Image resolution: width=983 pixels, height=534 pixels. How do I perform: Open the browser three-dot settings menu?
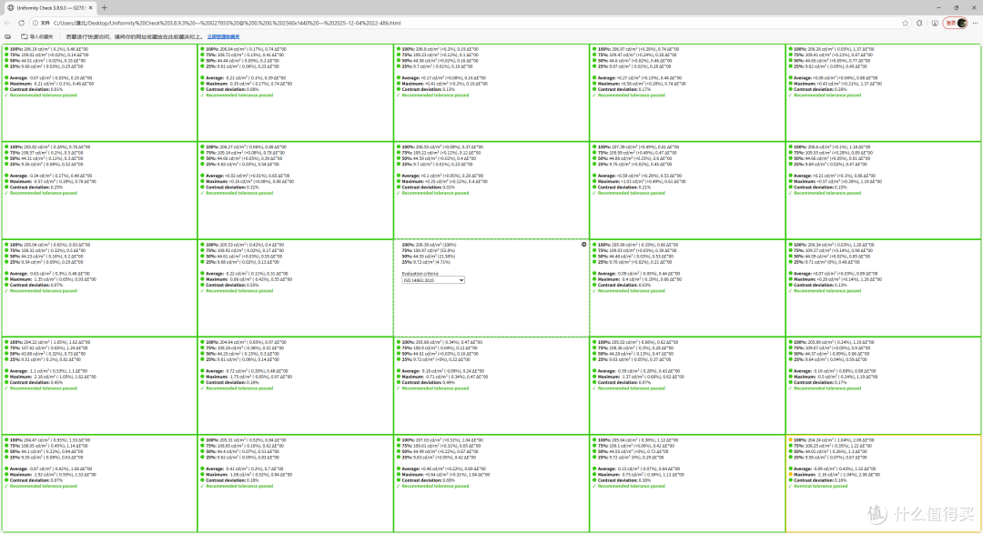(976, 23)
